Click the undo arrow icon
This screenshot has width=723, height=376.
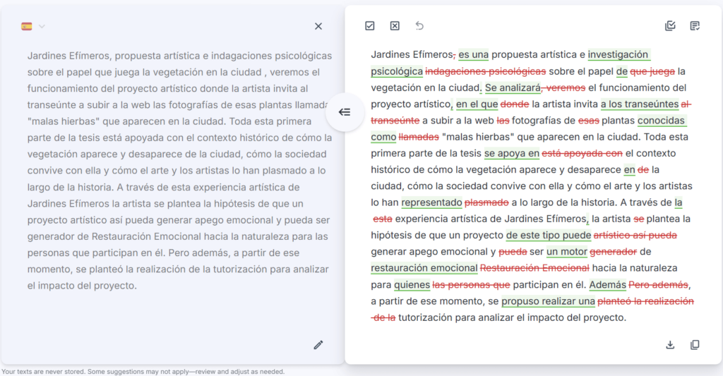pyautogui.click(x=419, y=26)
